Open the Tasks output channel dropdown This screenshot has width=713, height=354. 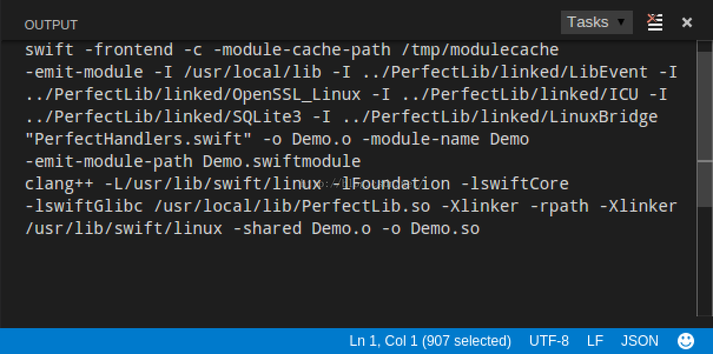click(596, 22)
